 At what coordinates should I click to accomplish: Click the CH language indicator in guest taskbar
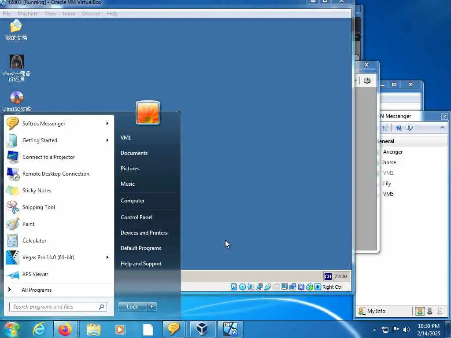click(x=328, y=276)
